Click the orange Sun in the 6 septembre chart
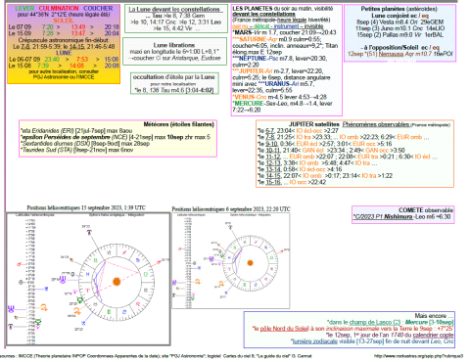 click(250, 262)
